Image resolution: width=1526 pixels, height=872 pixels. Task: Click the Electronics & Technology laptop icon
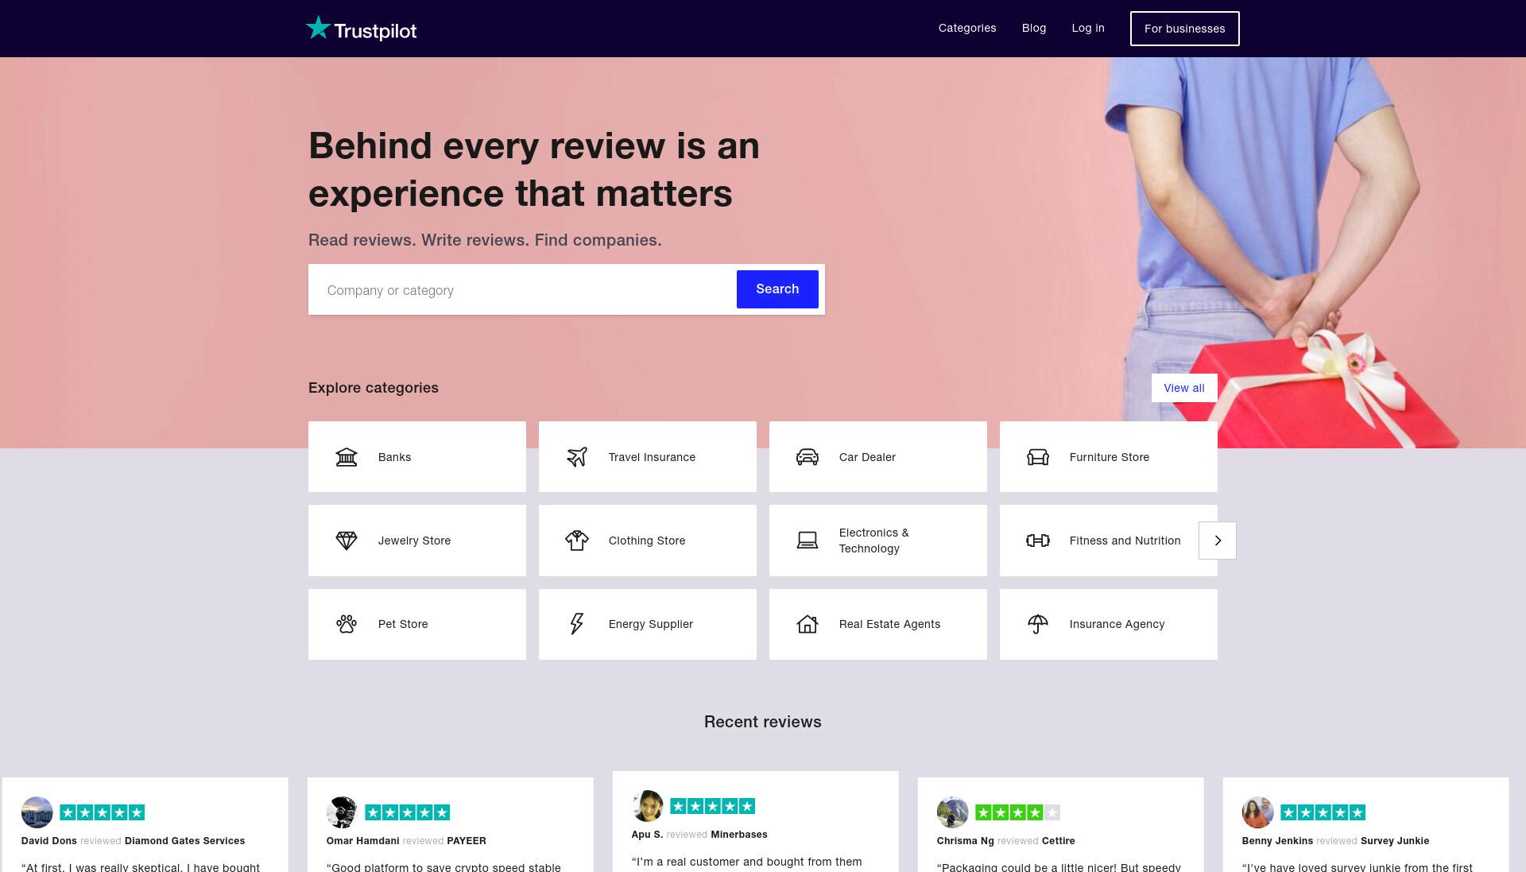pos(808,541)
